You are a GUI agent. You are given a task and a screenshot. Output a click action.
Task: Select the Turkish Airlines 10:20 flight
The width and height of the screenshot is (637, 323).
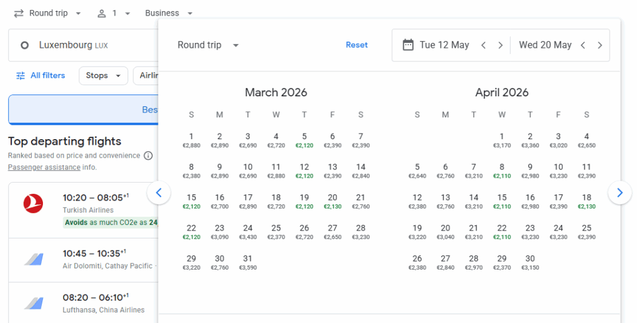coord(83,210)
